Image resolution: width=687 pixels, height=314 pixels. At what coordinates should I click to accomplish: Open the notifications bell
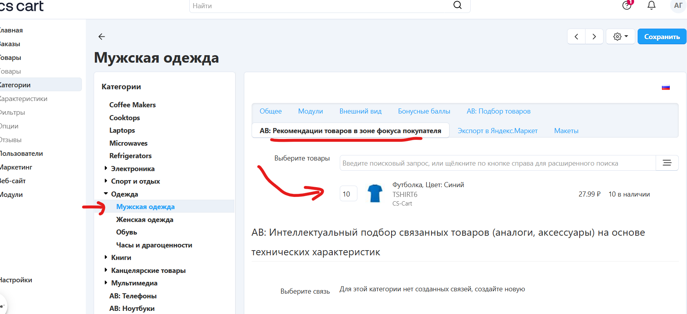tap(651, 5)
